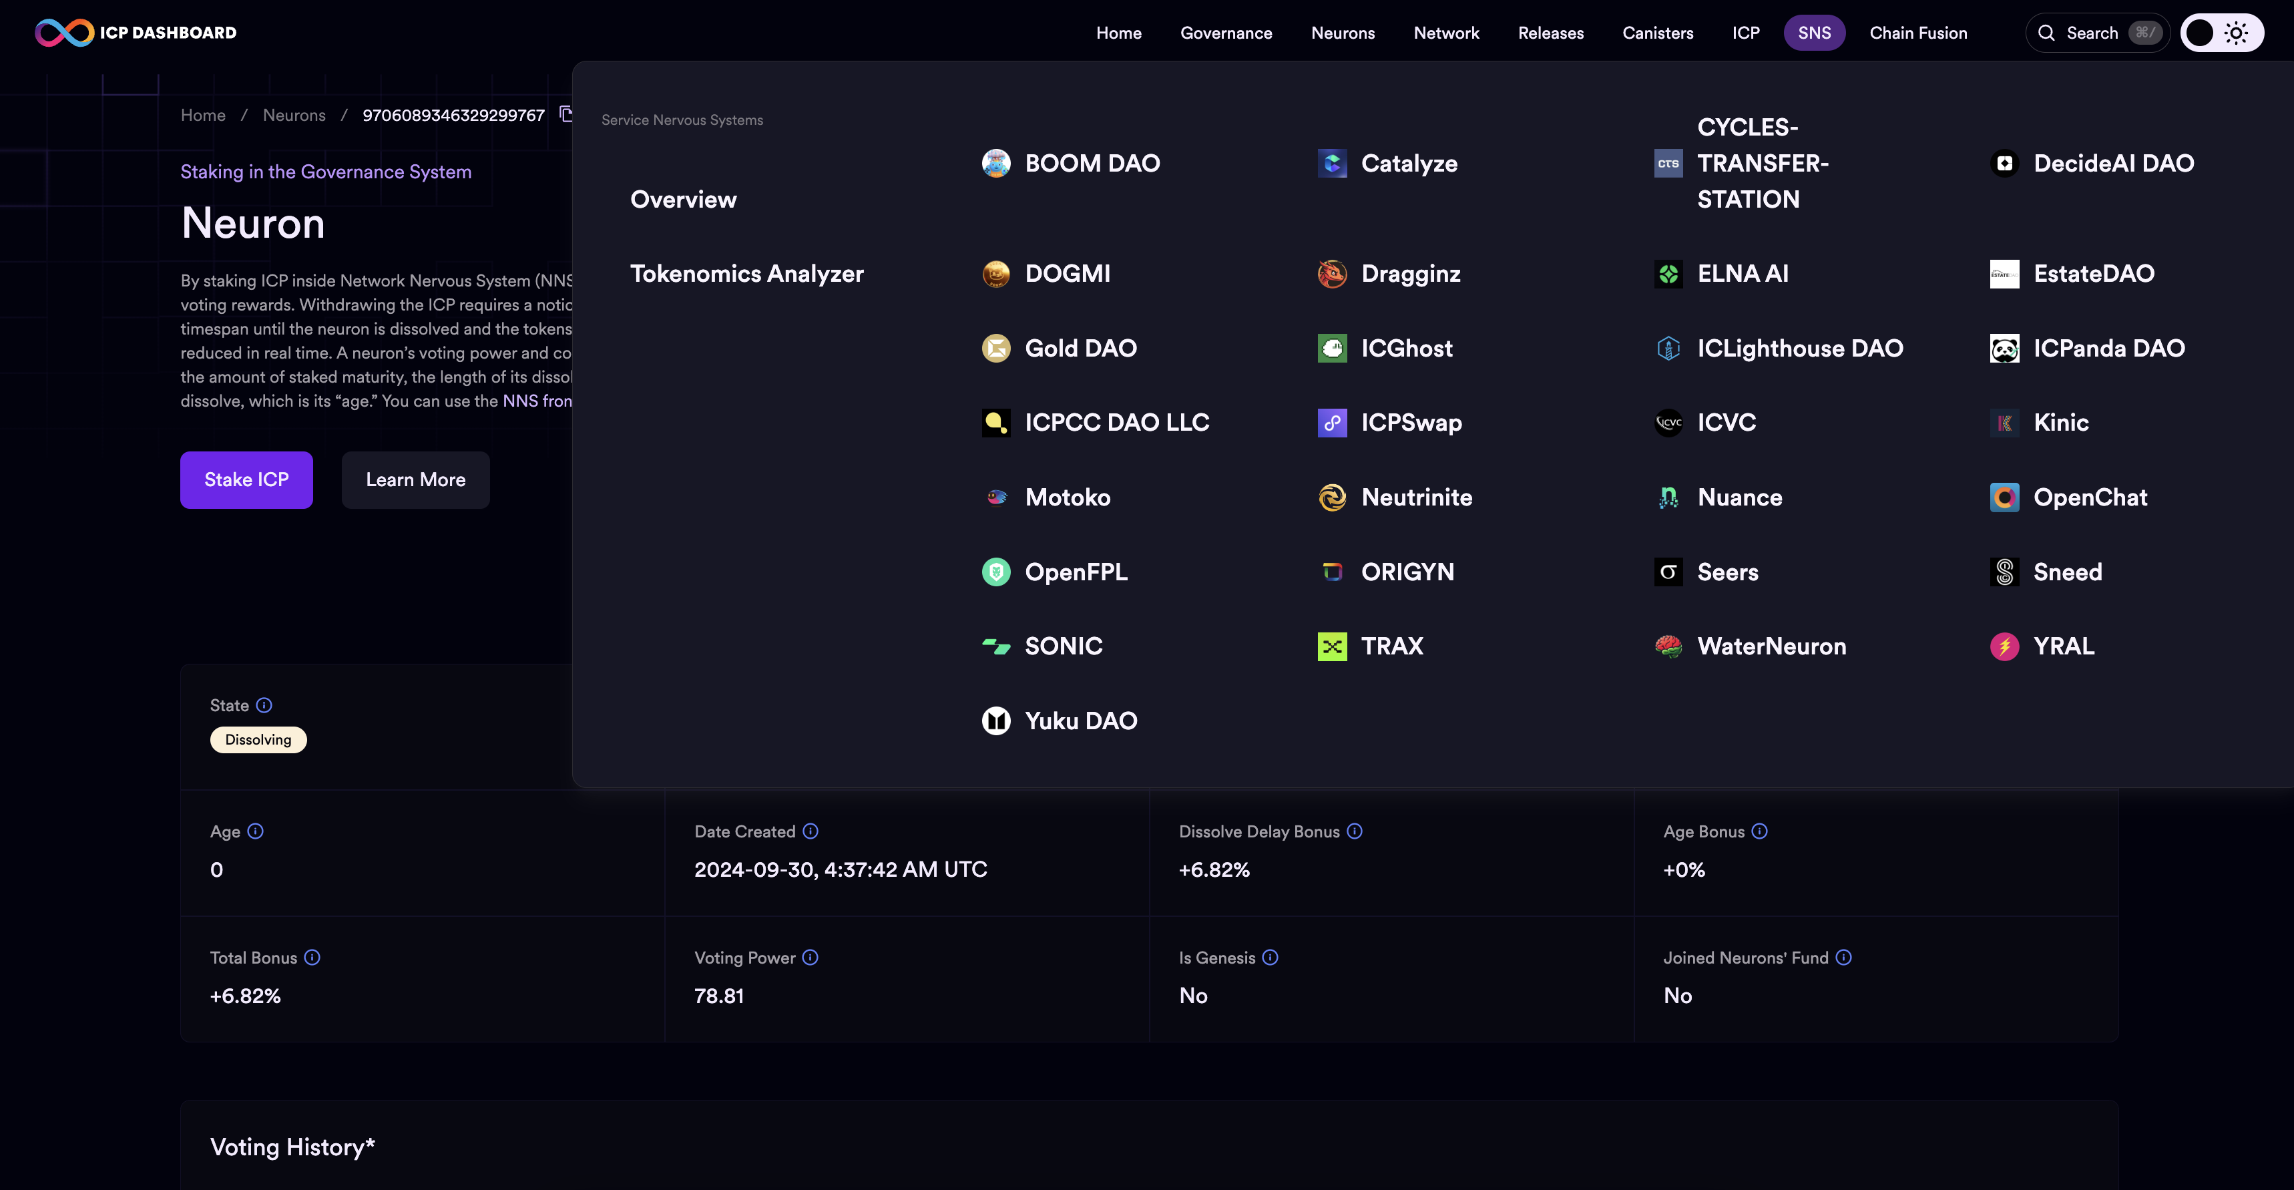2294x1190 pixels.
Task: Click the Home link in navbar
Action: [x=1118, y=33]
